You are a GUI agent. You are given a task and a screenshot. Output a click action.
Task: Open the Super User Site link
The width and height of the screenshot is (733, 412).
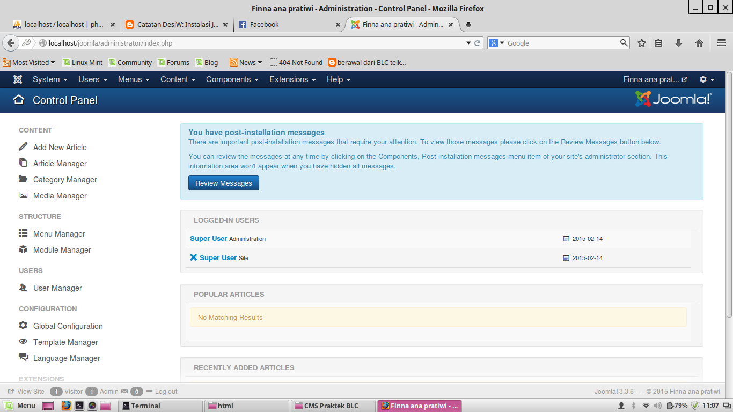(218, 258)
